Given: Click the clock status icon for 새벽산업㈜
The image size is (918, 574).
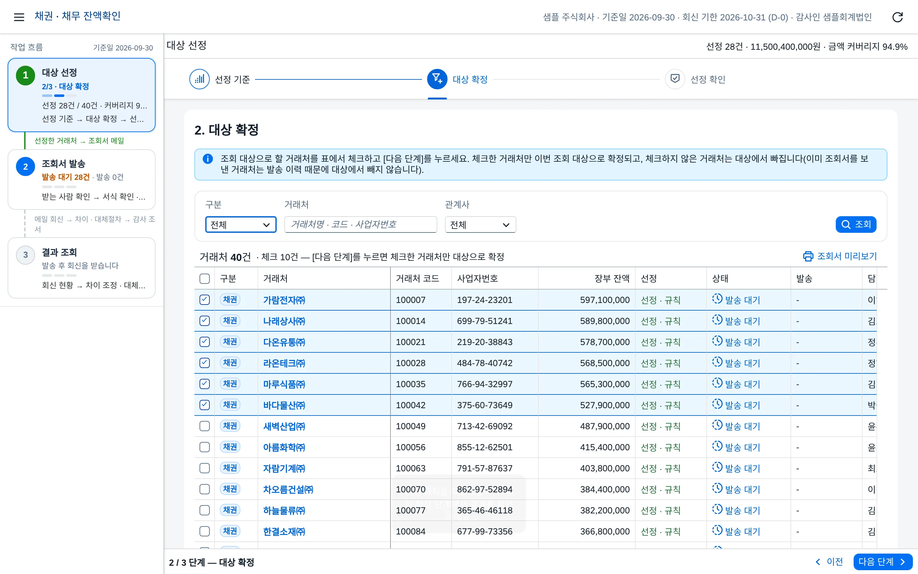Looking at the screenshot, I should point(717,425).
